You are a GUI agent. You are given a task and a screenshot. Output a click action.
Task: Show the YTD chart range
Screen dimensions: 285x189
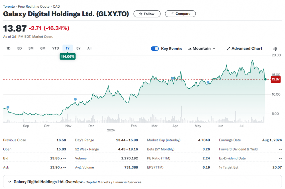click(x=56, y=48)
